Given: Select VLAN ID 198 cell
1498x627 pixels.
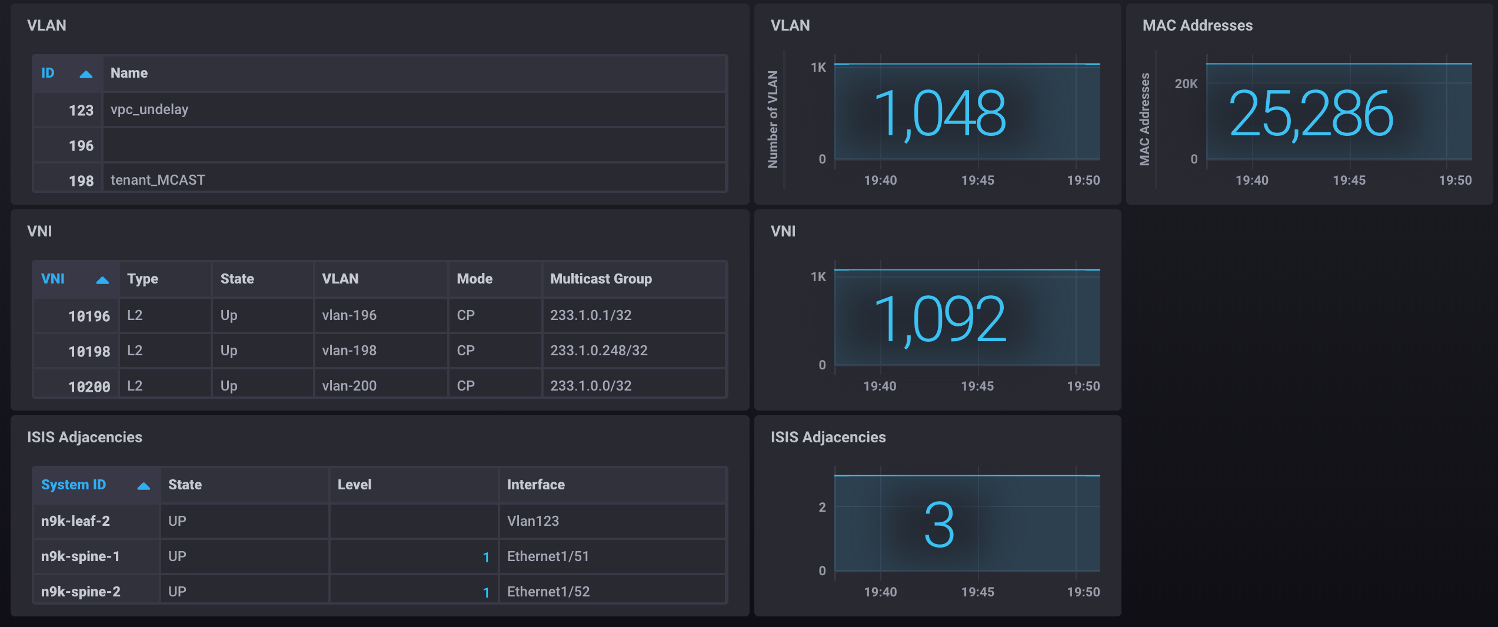Looking at the screenshot, I should (68, 178).
